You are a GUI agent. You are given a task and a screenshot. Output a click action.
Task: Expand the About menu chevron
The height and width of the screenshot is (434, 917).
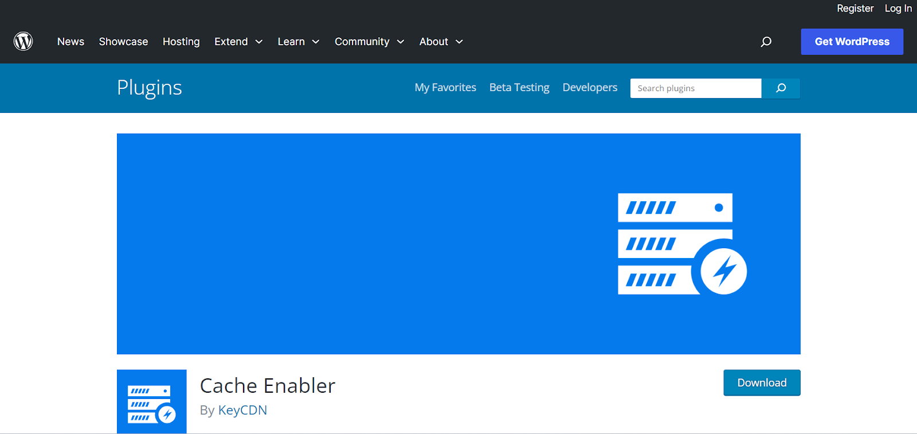[459, 42]
